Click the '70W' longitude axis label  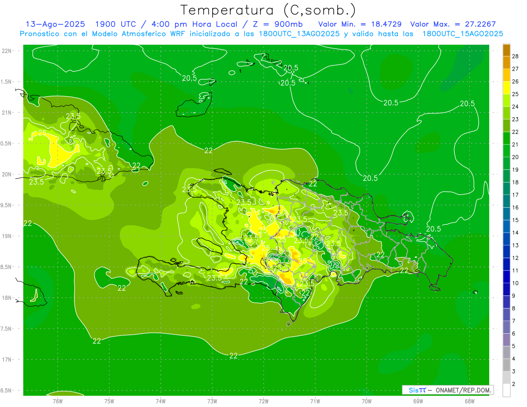[367, 401]
